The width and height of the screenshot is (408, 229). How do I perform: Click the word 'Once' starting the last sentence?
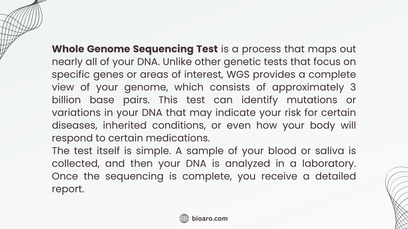click(65, 176)
